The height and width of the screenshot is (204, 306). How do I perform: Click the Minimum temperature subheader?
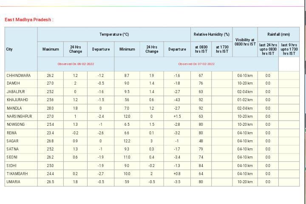tap(127, 49)
